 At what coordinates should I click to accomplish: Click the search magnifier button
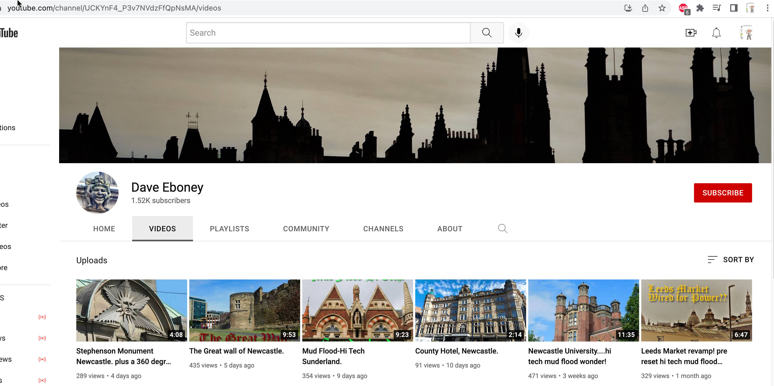(x=487, y=32)
